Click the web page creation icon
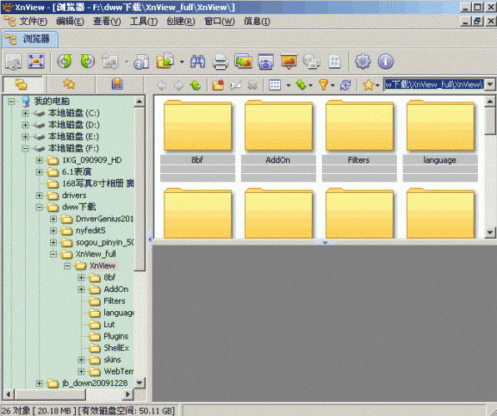The image size is (497, 416). pos(312,62)
